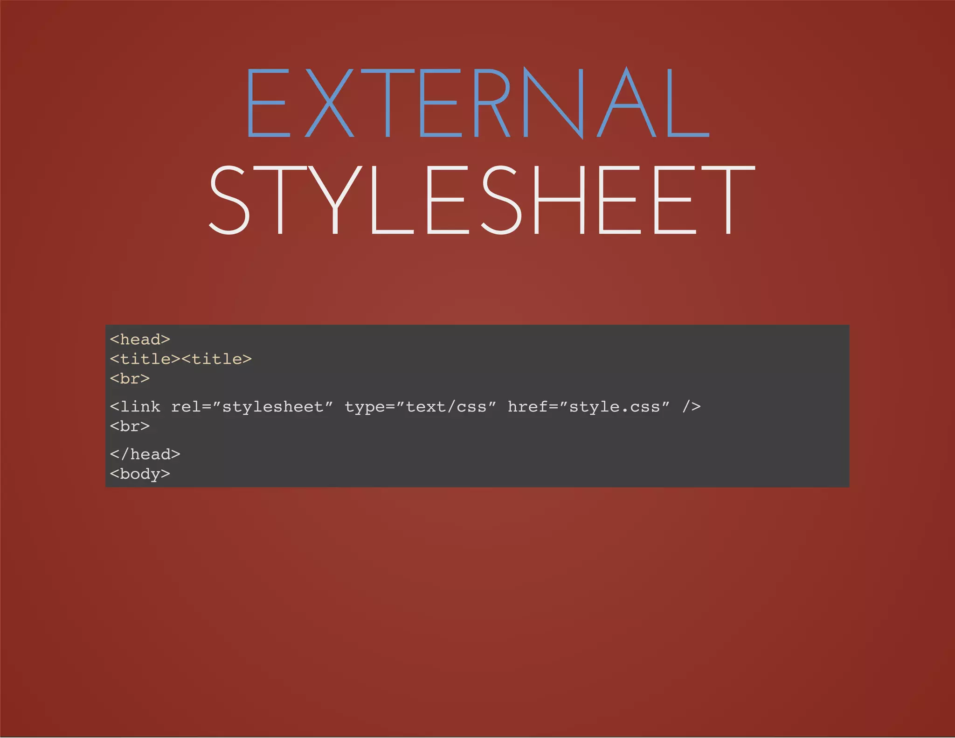This screenshot has height=738, width=955.
Task: Click the first S in STYLESHEET
Action: click(229, 200)
